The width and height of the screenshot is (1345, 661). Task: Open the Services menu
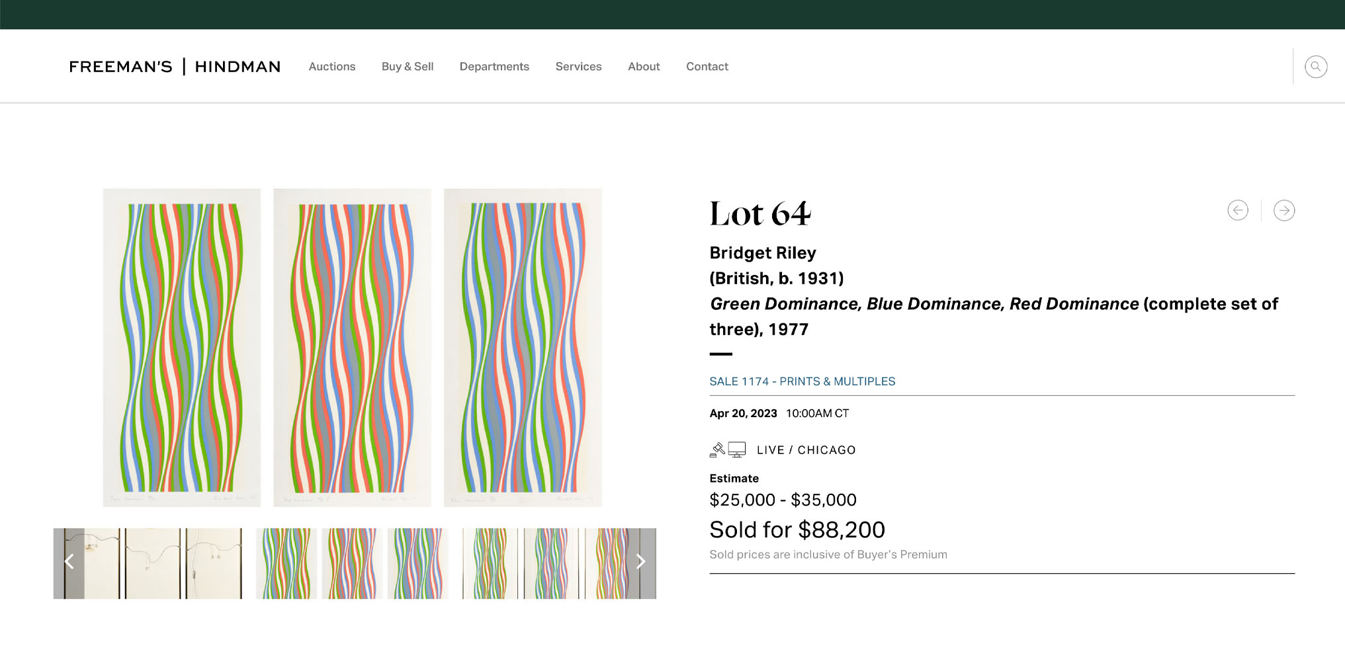[x=578, y=66]
